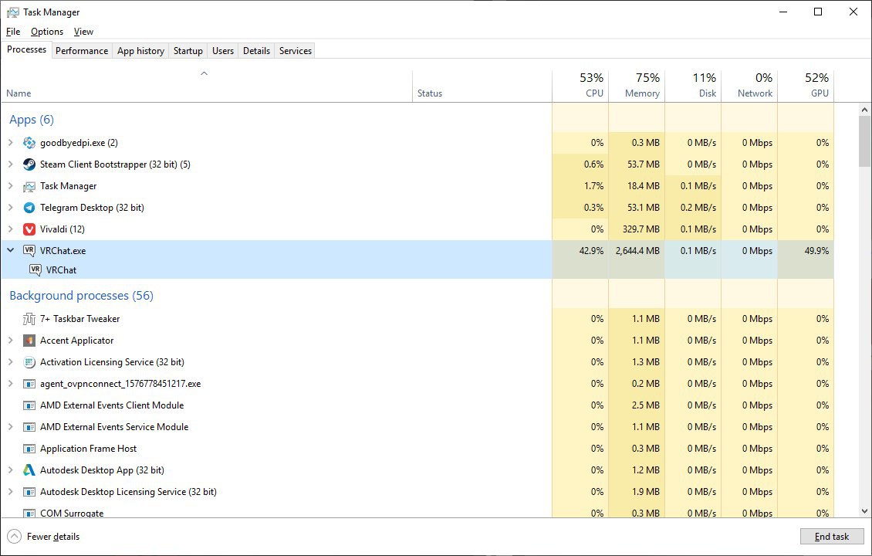Image resolution: width=872 pixels, height=556 pixels.
Task: Click Vivaldi memory value 329.7 MB
Action: click(x=641, y=229)
